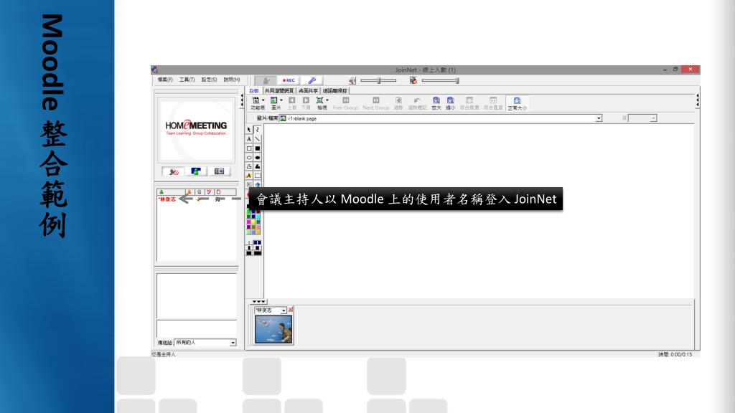Click the camera device button
The height and width of the screenshot is (413, 735).
(219, 171)
